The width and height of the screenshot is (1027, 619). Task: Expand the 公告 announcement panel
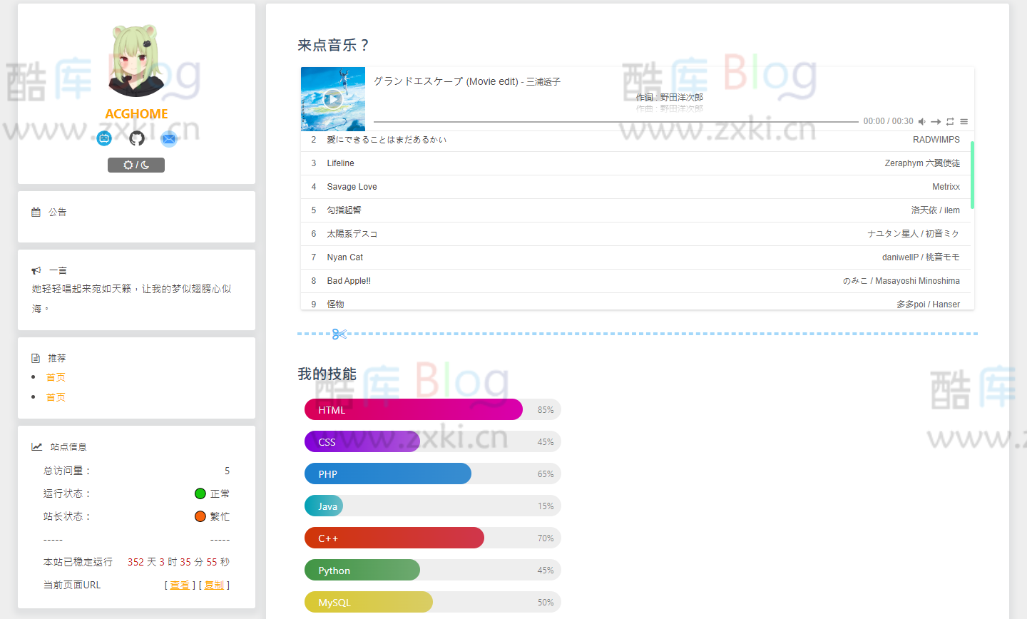pos(58,212)
